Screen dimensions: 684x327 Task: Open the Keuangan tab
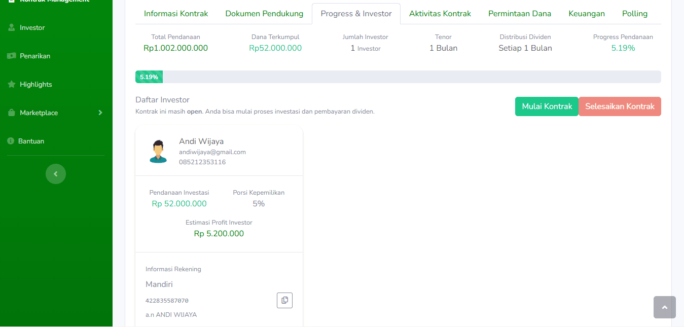(586, 14)
